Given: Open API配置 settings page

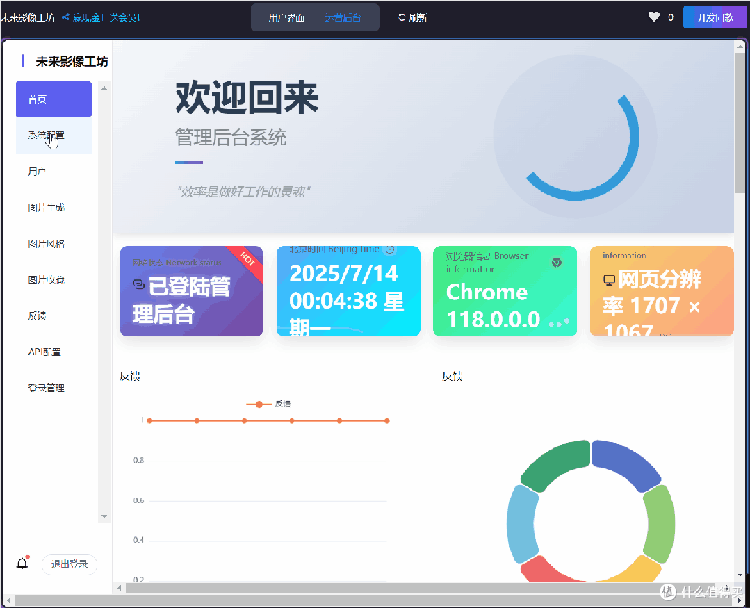Looking at the screenshot, I should tap(54, 352).
